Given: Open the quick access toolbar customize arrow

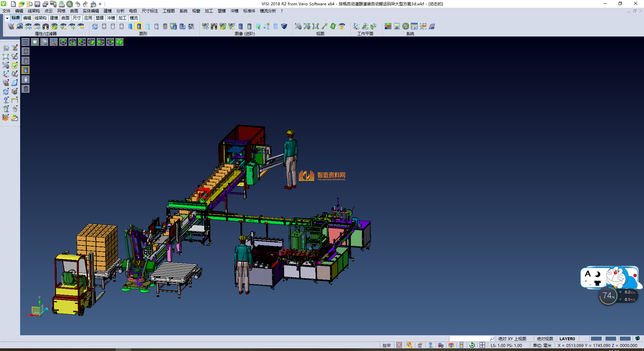Looking at the screenshot, I should click(x=100, y=4).
